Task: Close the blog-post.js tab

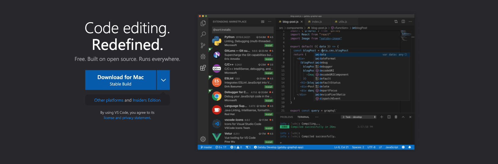Action: pyautogui.click(x=302, y=22)
